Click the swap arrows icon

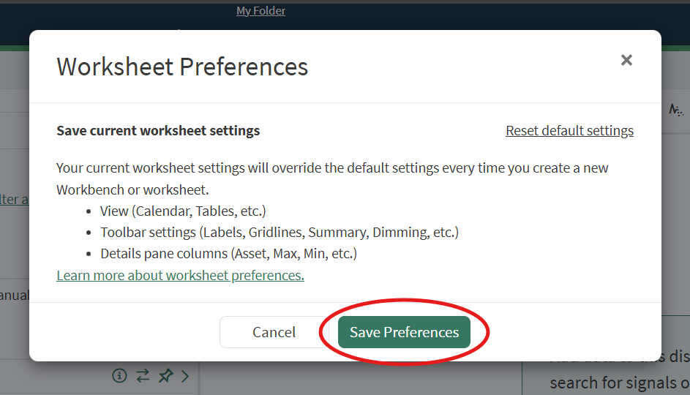(x=143, y=376)
